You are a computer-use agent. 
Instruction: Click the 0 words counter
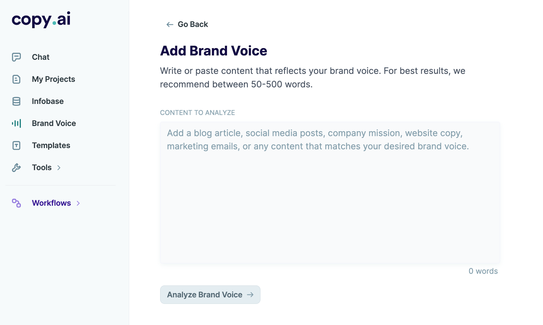pos(483,271)
